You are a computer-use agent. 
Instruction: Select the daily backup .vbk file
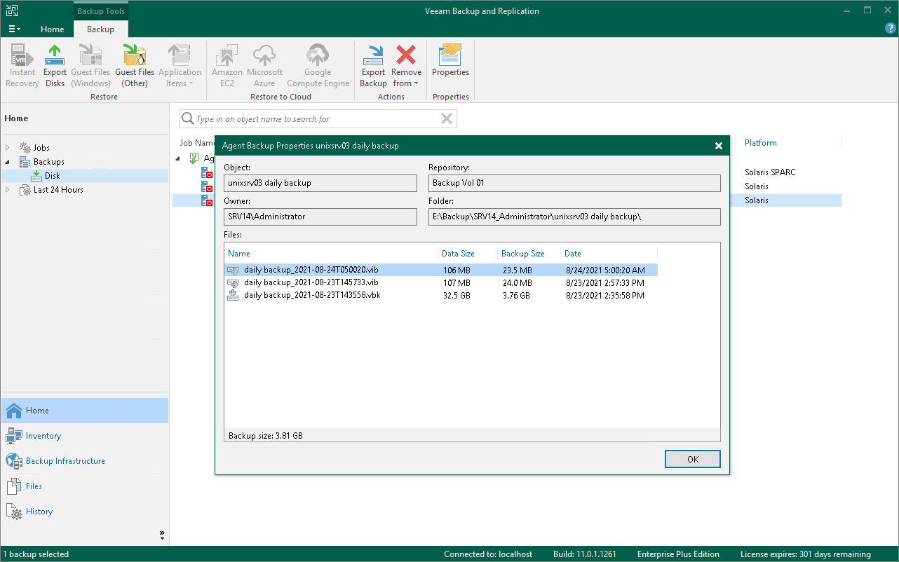[x=312, y=296]
